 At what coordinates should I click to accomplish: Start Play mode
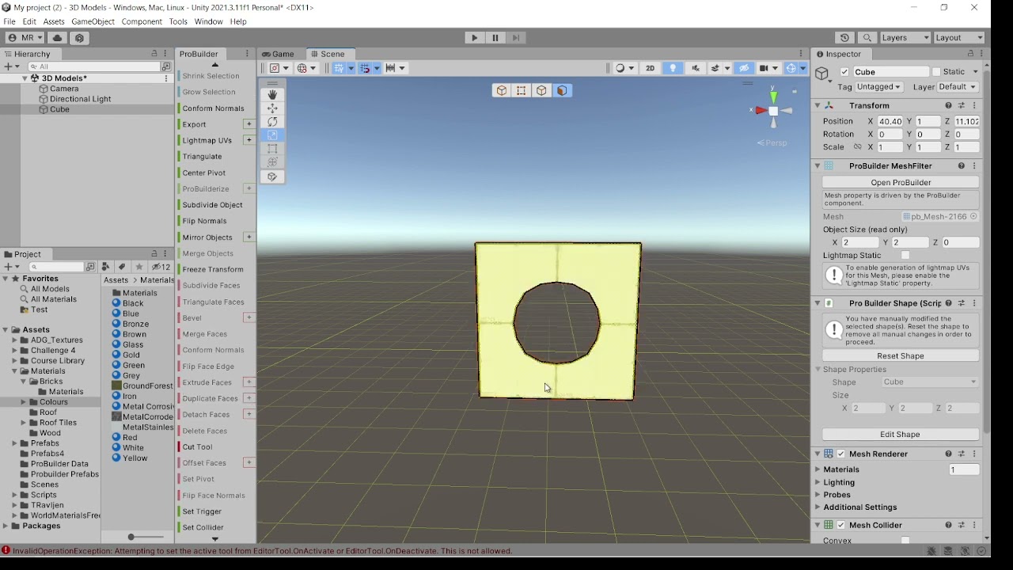[474, 37]
